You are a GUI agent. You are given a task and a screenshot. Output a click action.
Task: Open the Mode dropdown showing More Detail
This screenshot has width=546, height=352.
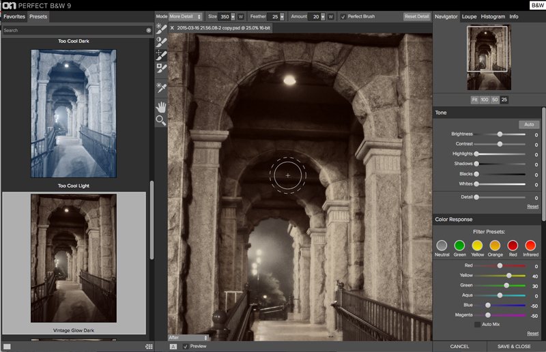[x=185, y=16]
